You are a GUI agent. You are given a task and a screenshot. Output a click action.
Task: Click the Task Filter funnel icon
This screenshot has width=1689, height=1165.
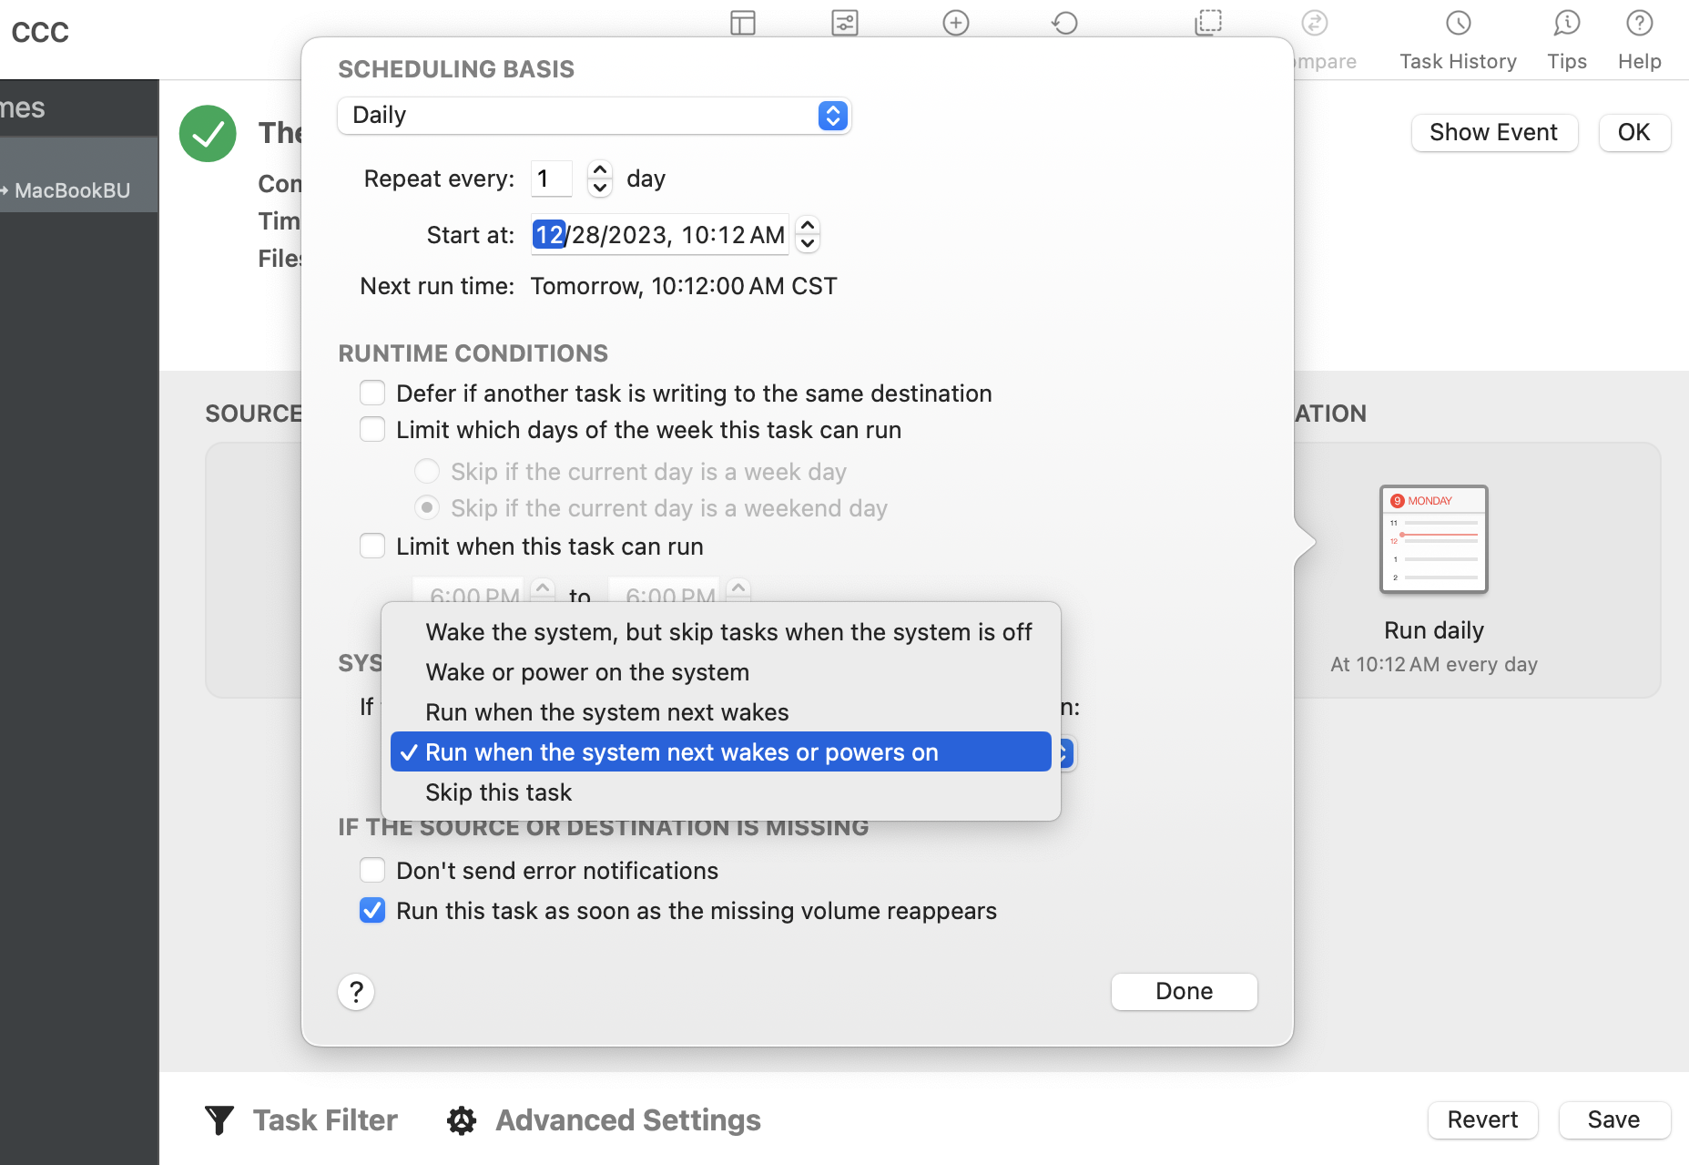pos(219,1119)
